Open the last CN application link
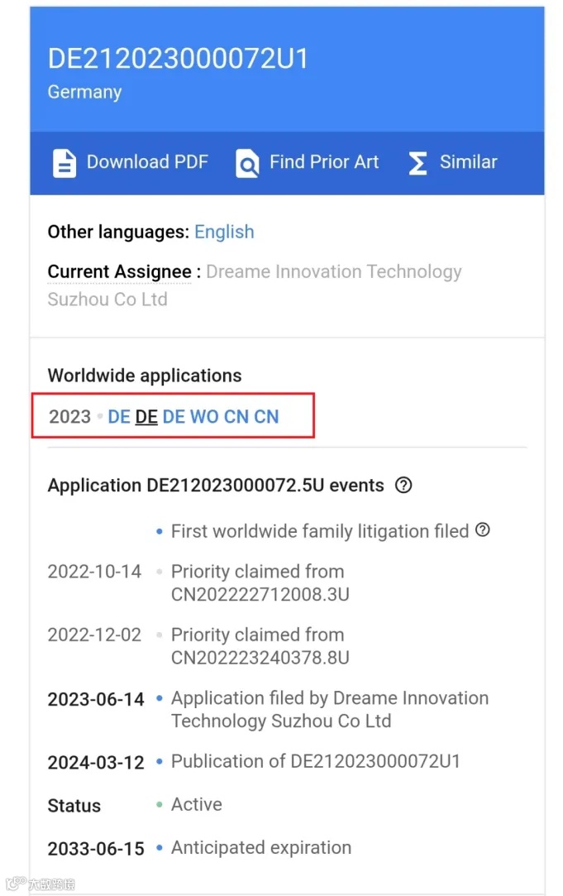 (266, 417)
